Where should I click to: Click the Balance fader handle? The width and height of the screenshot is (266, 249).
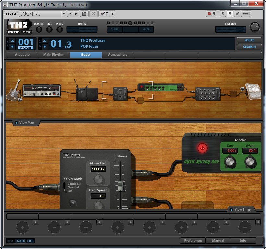pyautogui.click(x=120, y=186)
